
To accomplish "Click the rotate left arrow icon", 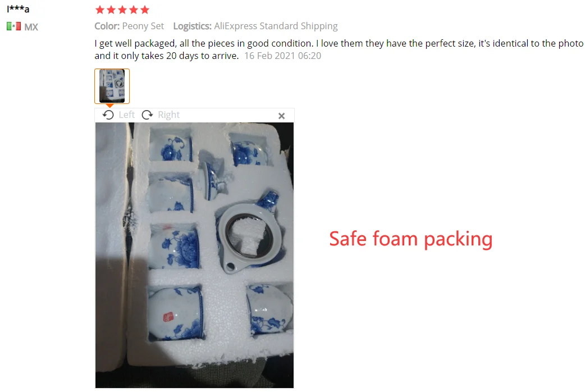I will pos(108,115).
